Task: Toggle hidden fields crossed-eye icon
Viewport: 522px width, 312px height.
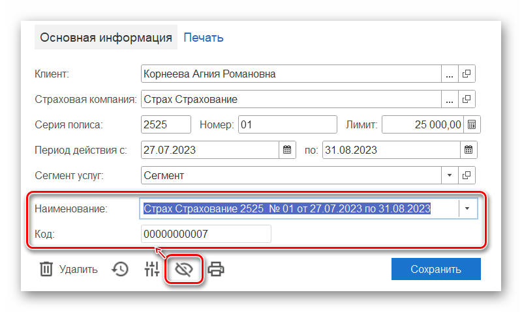Action: point(184,269)
